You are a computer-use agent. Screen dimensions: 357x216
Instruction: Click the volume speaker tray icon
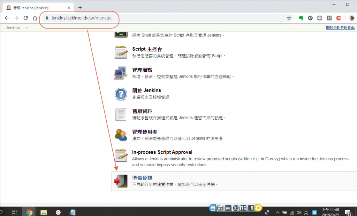pos(299,213)
